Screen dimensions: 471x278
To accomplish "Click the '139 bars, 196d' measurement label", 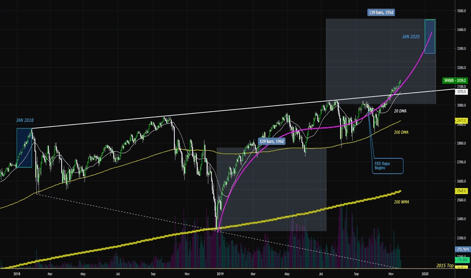I will [x=271, y=141].
